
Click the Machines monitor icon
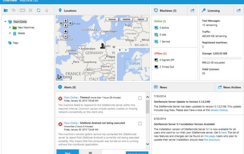pyautogui.click(x=156, y=10)
